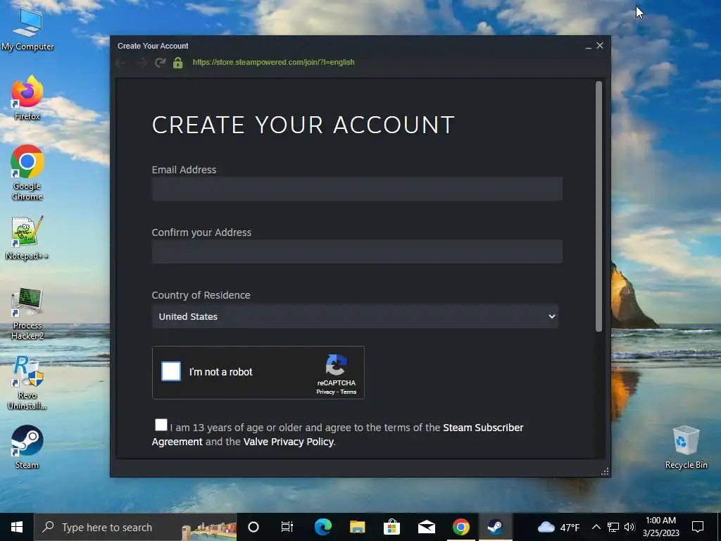721x541 pixels.
Task: Select Steam desktop shortcut
Action: (27, 447)
